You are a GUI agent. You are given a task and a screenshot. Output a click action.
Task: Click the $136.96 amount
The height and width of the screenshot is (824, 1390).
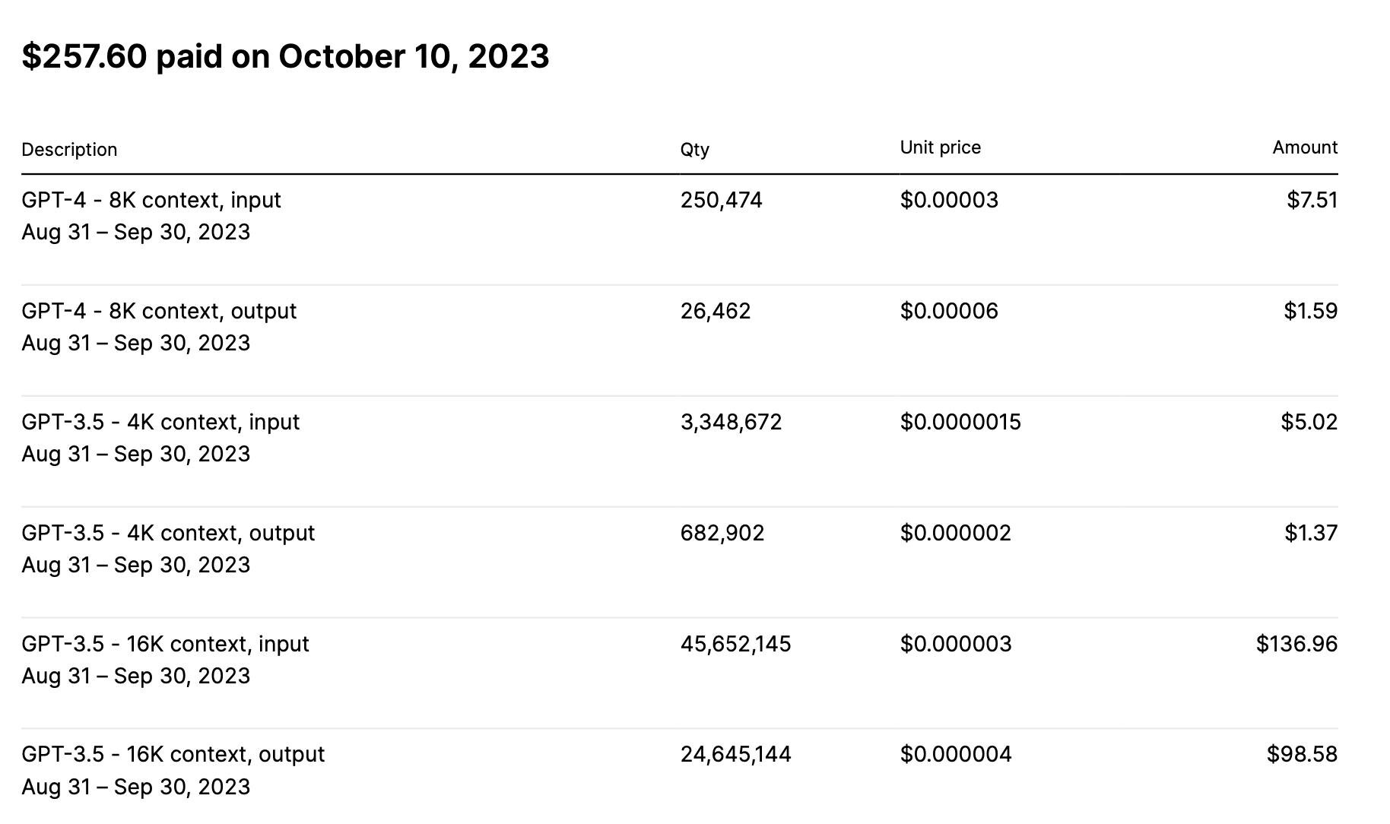click(1296, 644)
